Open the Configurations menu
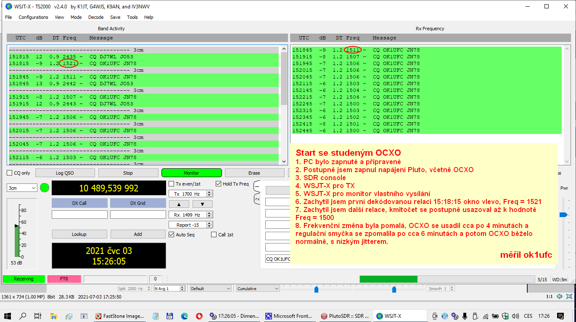 (33, 17)
